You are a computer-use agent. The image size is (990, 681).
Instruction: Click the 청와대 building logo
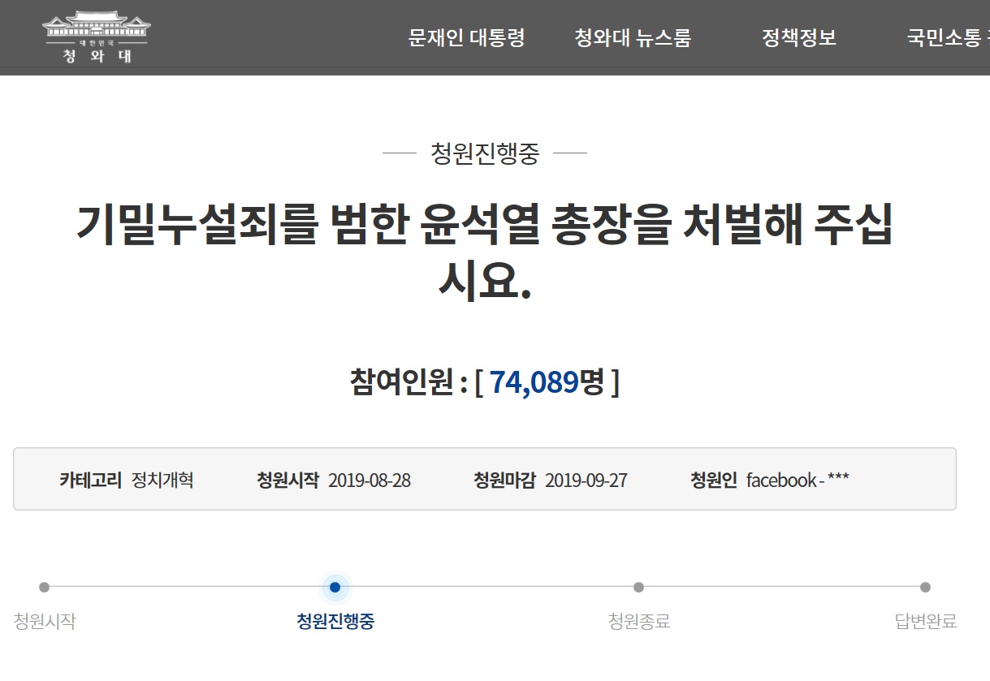click(x=97, y=37)
